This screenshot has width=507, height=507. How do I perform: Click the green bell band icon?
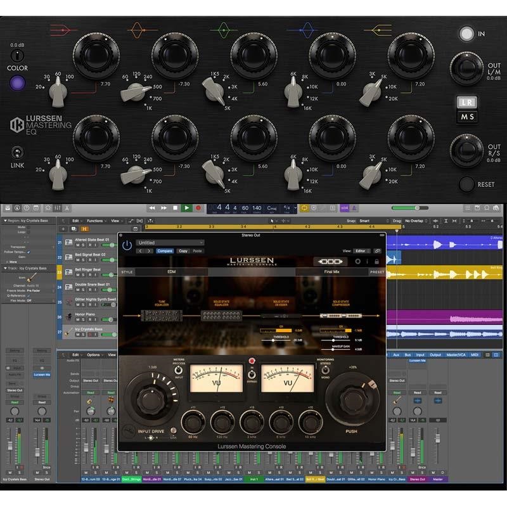pos(224,30)
